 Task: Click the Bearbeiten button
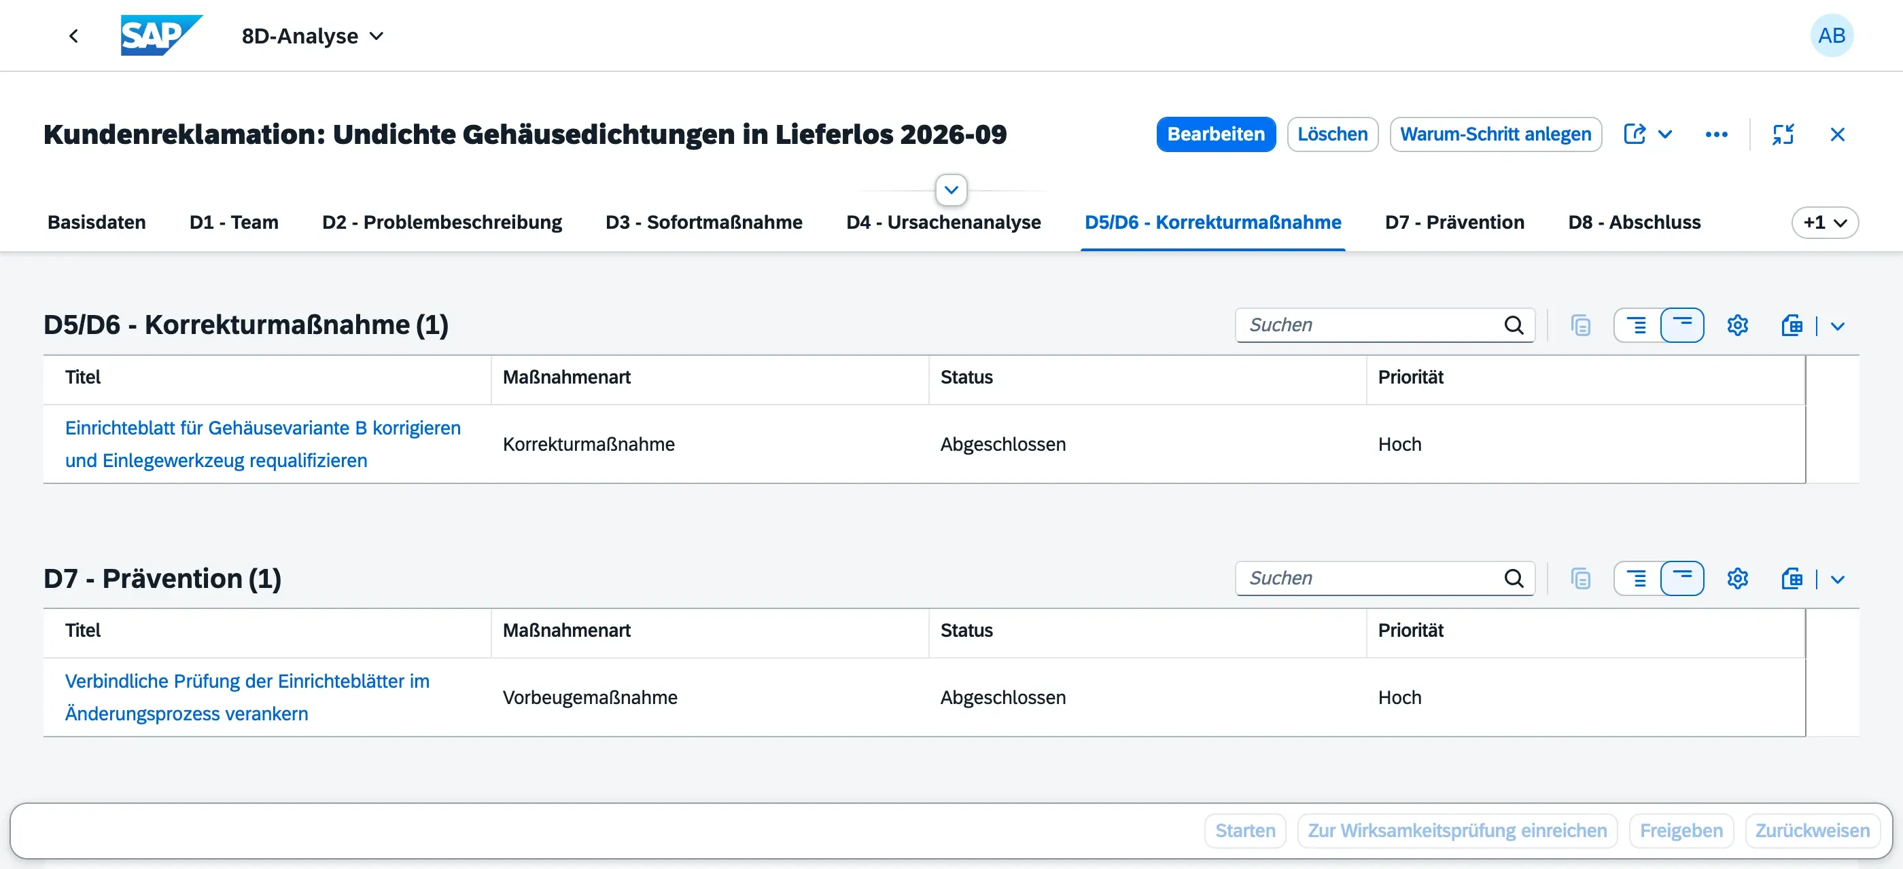(x=1215, y=134)
